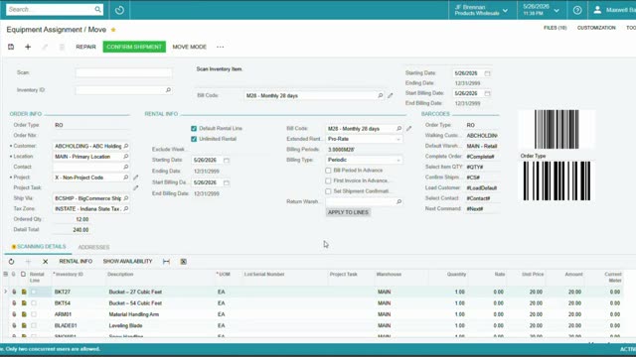
Task: Toggle Rental Line checkbox for BKT27 row
Action: [34, 292]
